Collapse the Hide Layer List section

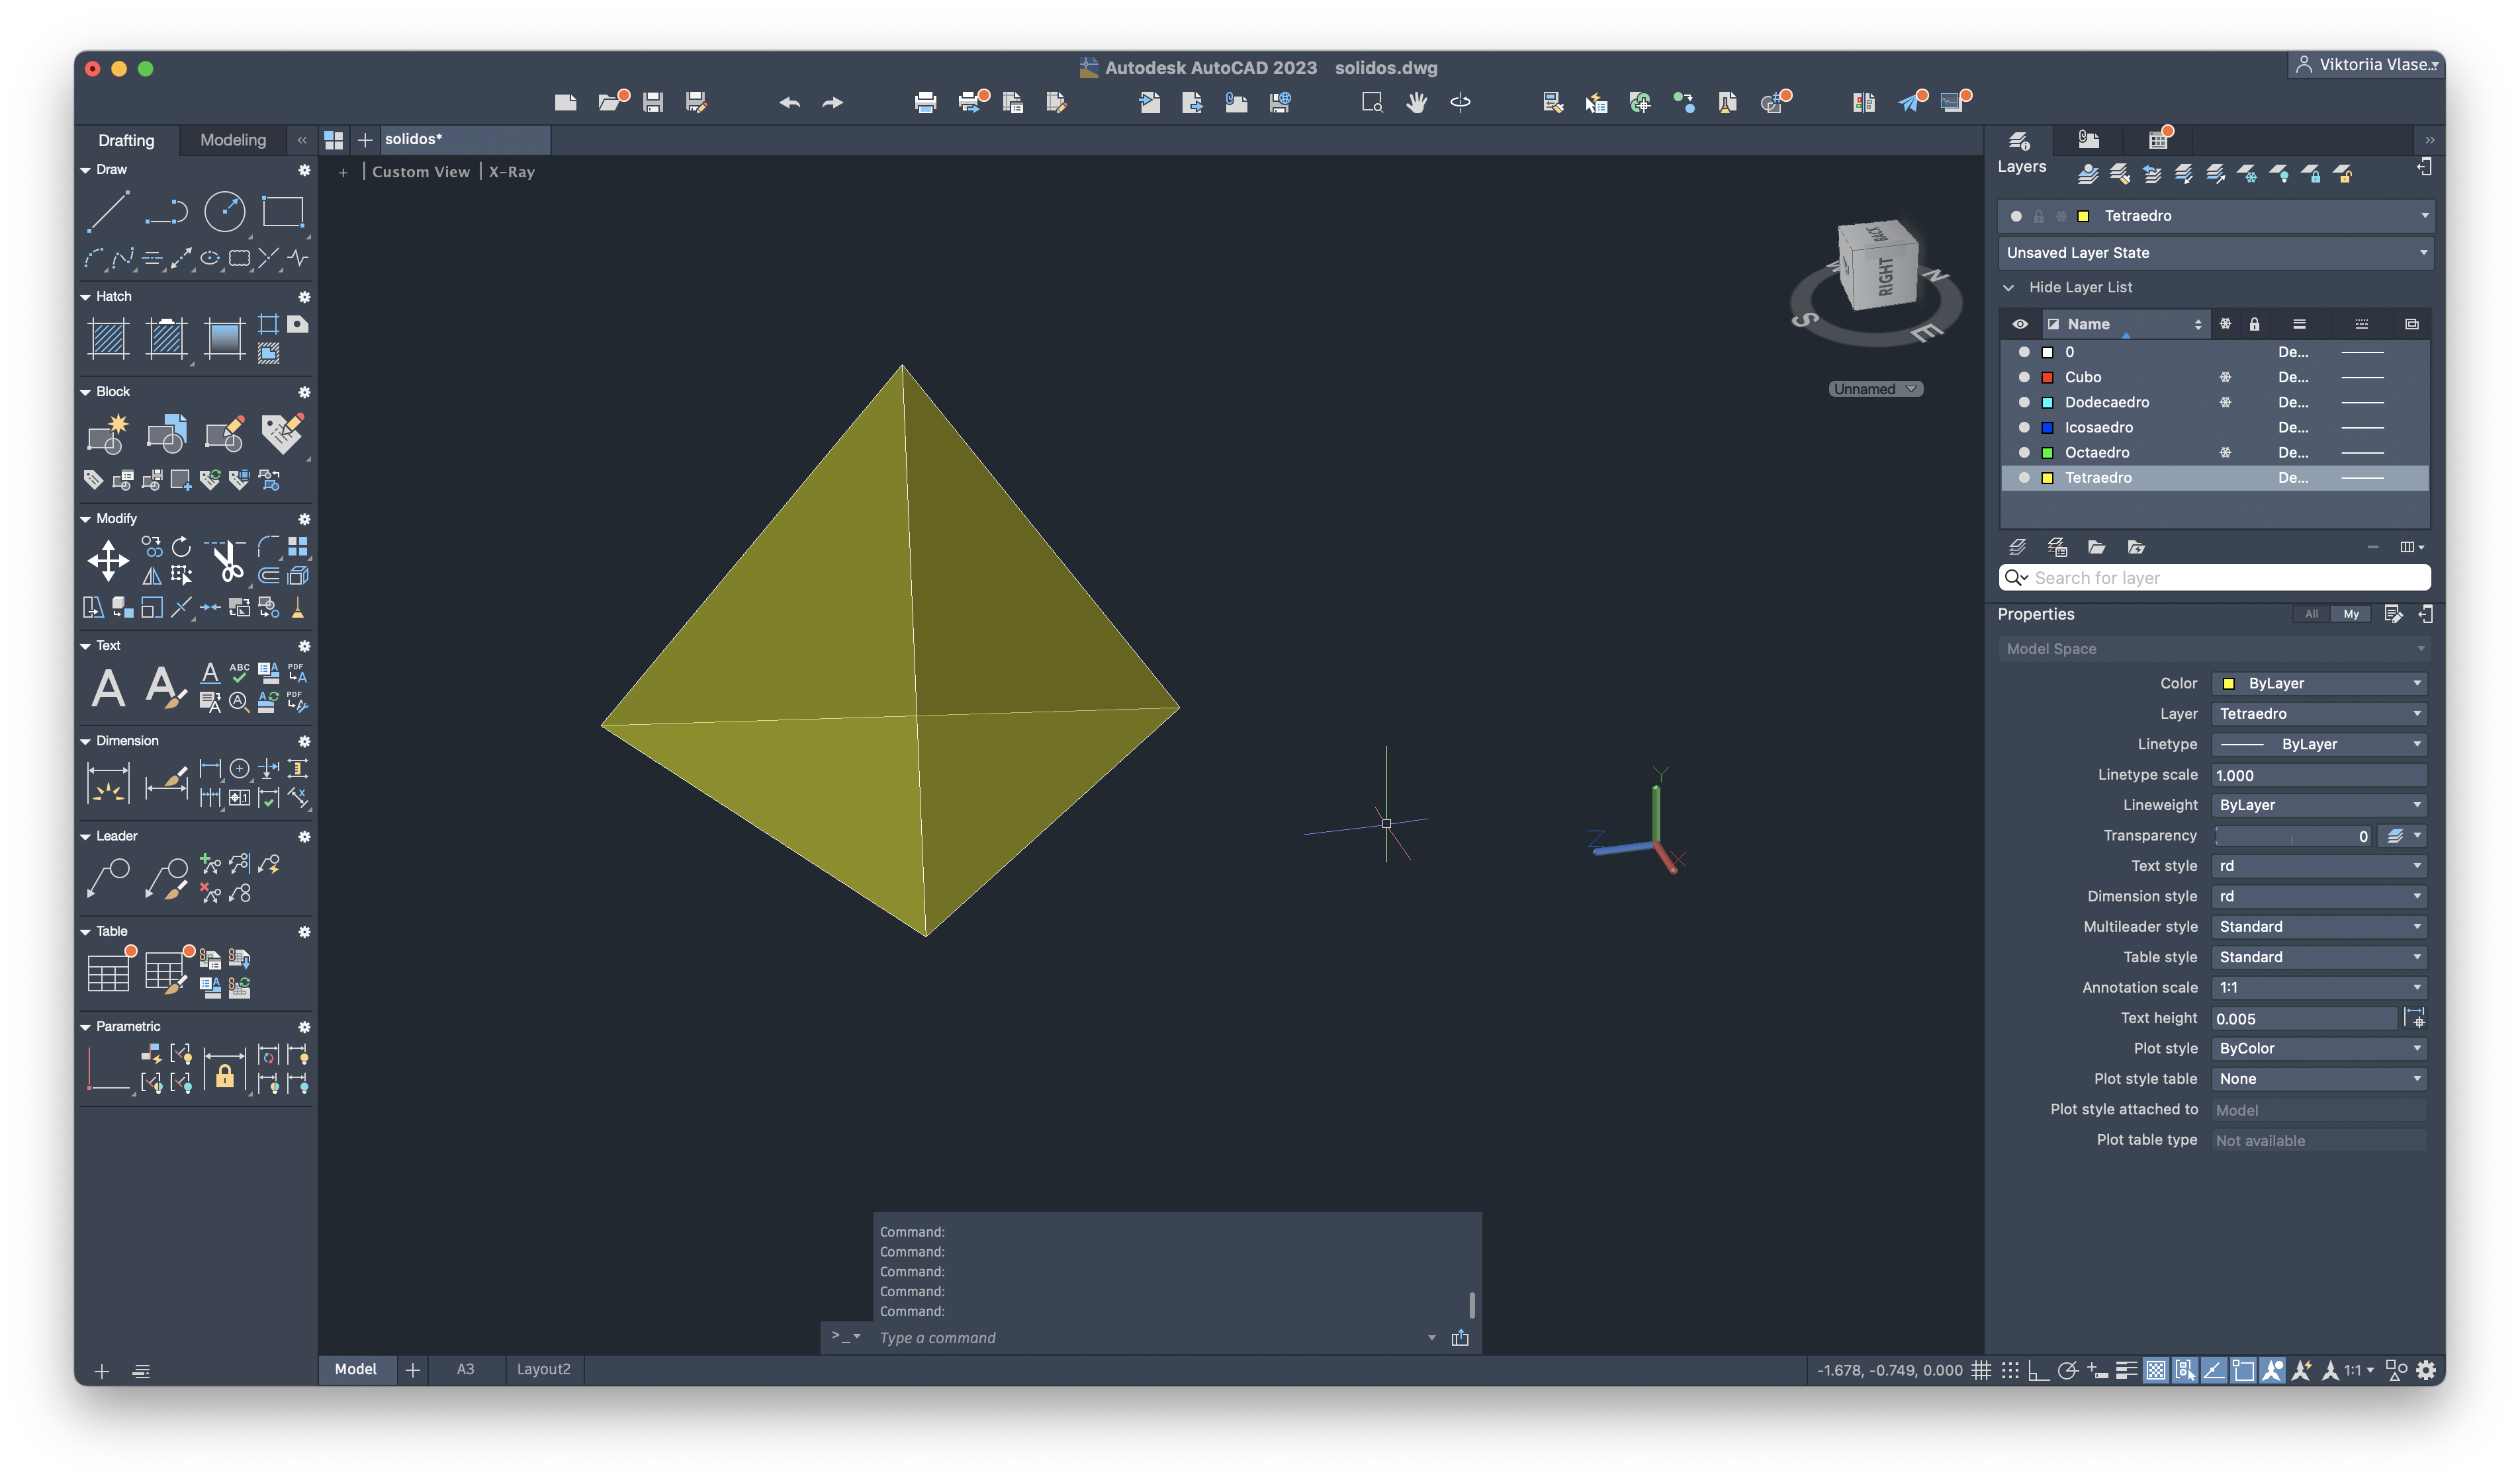(2009, 287)
